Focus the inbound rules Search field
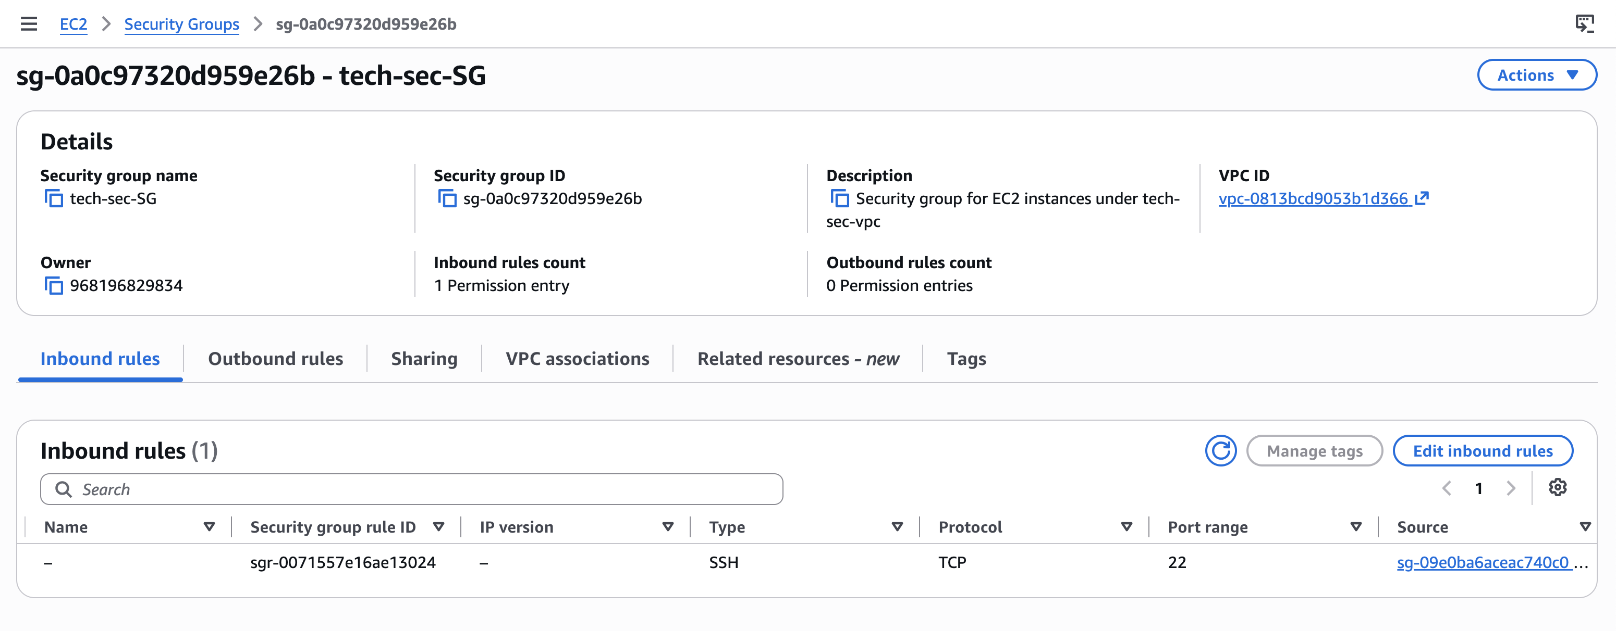The height and width of the screenshot is (631, 1616). [411, 489]
